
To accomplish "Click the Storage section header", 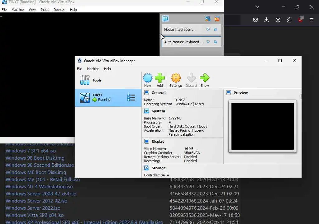I will 159,168.
